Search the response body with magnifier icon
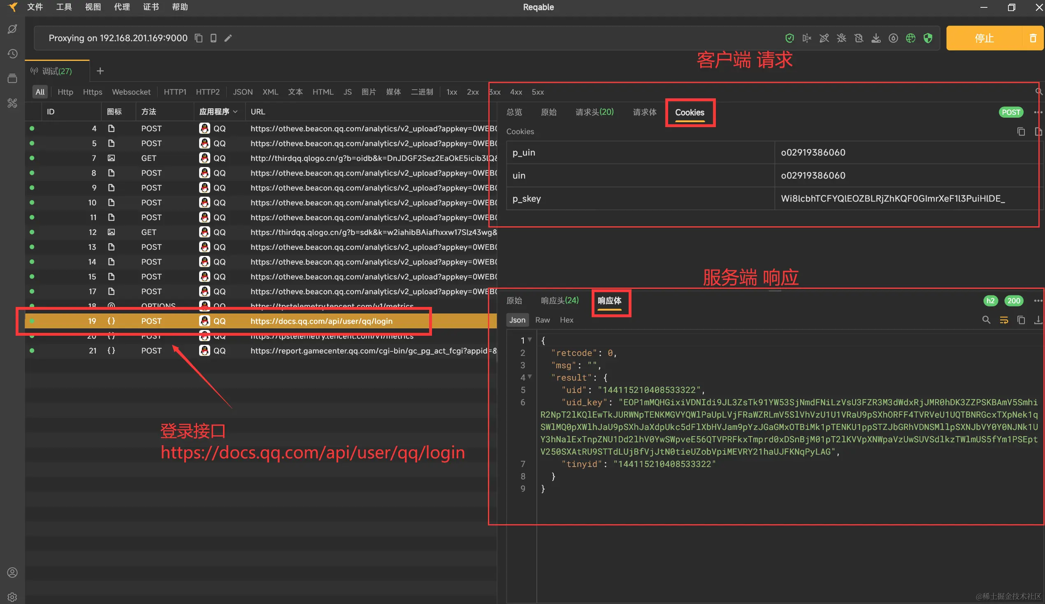The width and height of the screenshot is (1045, 604). pyautogui.click(x=987, y=320)
